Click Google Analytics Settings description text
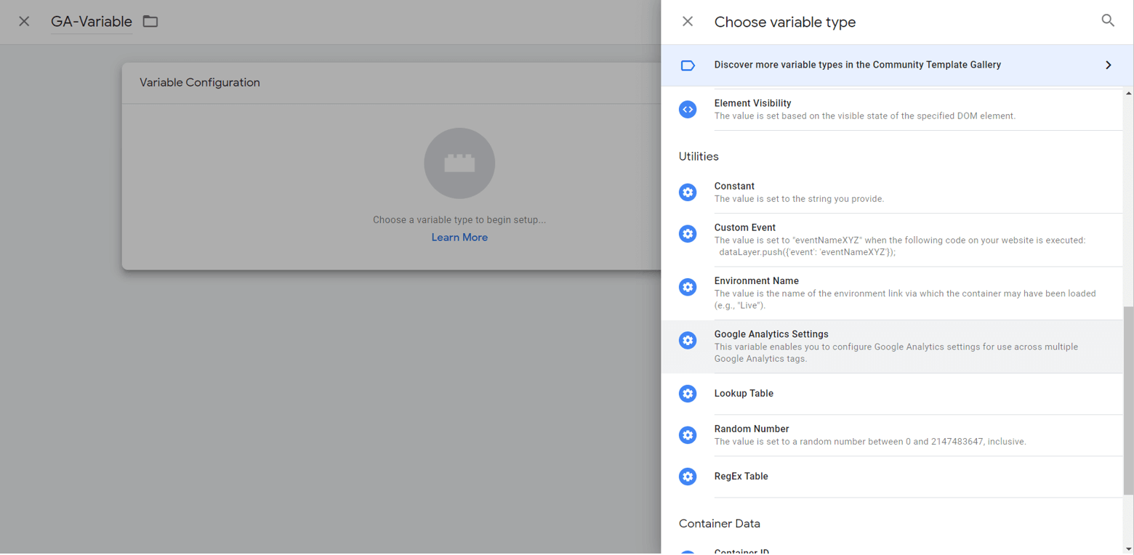Viewport: 1134px width, 555px height. click(896, 353)
